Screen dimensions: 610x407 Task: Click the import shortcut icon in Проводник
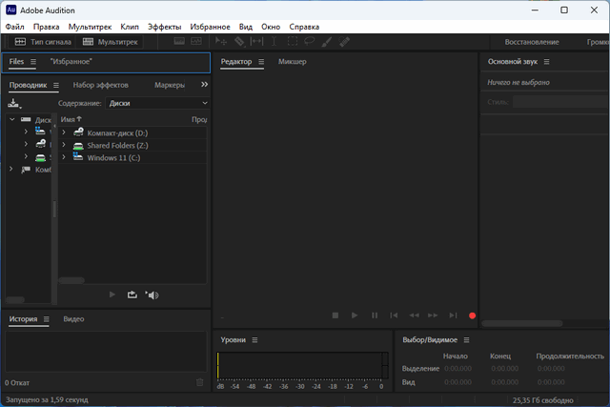tap(13, 102)
